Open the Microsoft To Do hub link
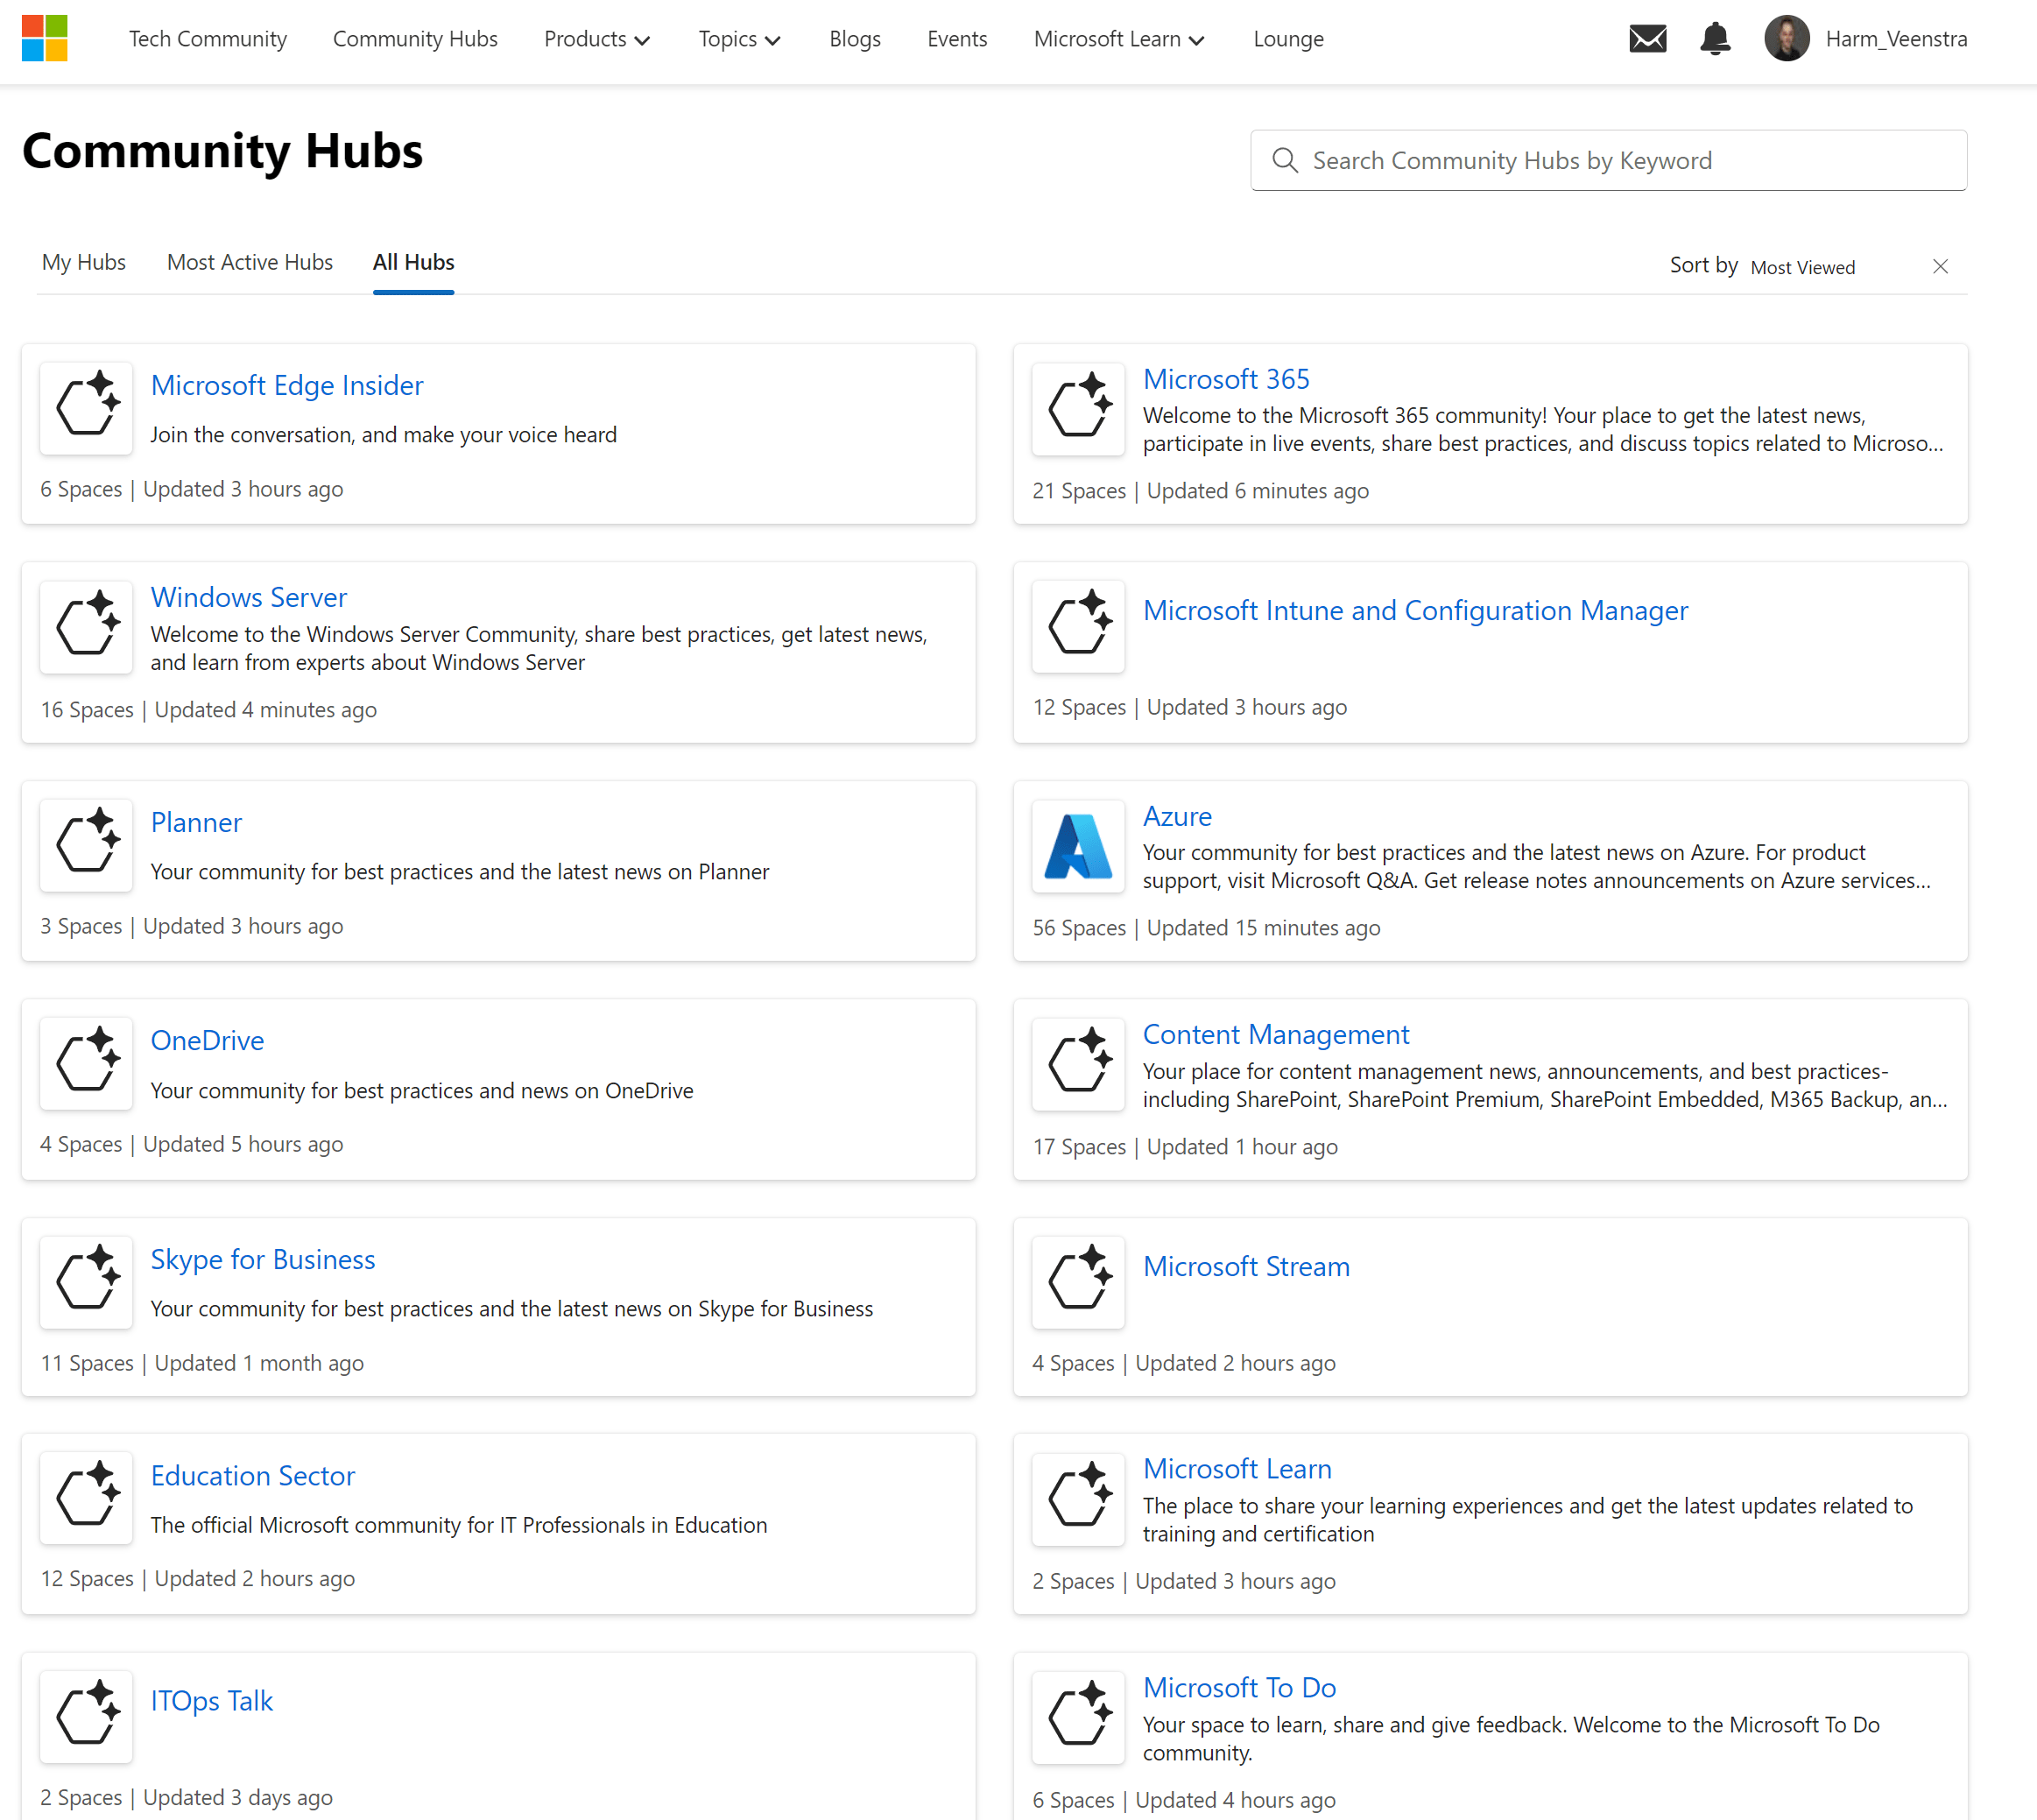This screenshot has width=2037, height=1820. tap(1239, 1687)
